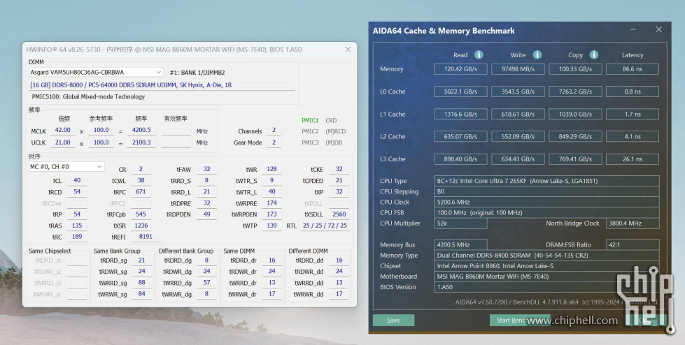Click the L1 Cache Write value 618.61 GB/s

point(518,115)
